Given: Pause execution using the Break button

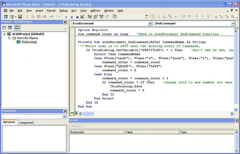Looking at the screenshot, I should pyautogui.click(x=72, y=17).
